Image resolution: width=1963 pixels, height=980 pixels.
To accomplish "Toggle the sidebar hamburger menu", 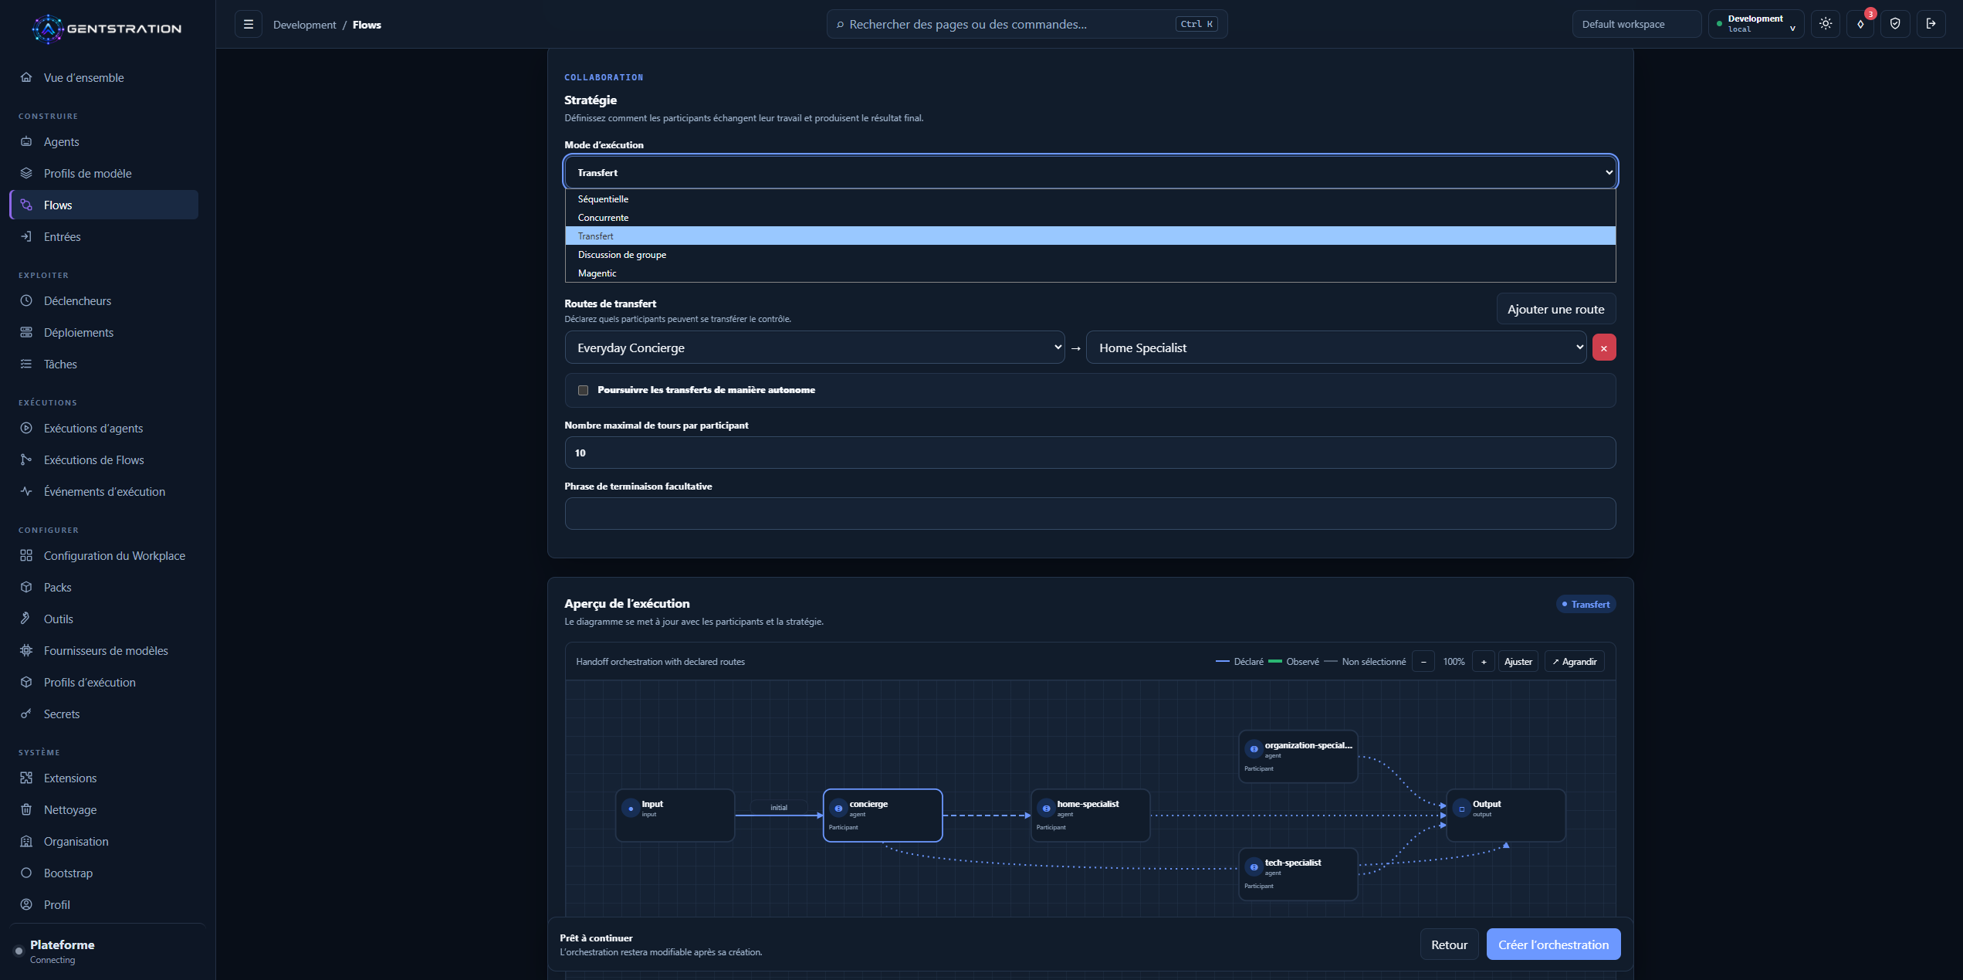I will point(249,25).
